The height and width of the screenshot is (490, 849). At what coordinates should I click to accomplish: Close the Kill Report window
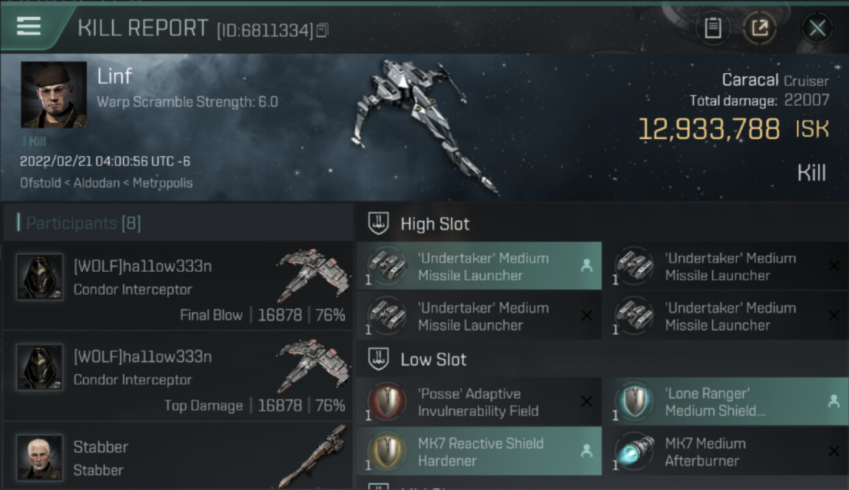click(x=817, y=28)
